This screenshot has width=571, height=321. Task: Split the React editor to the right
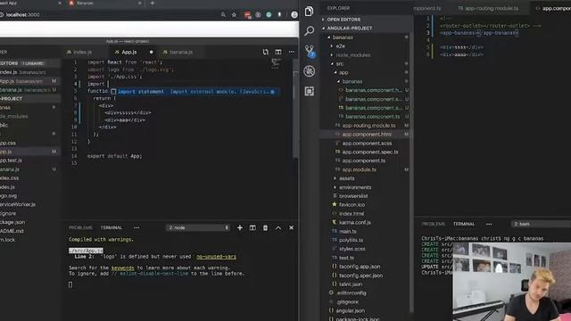(x=278, y=52)
